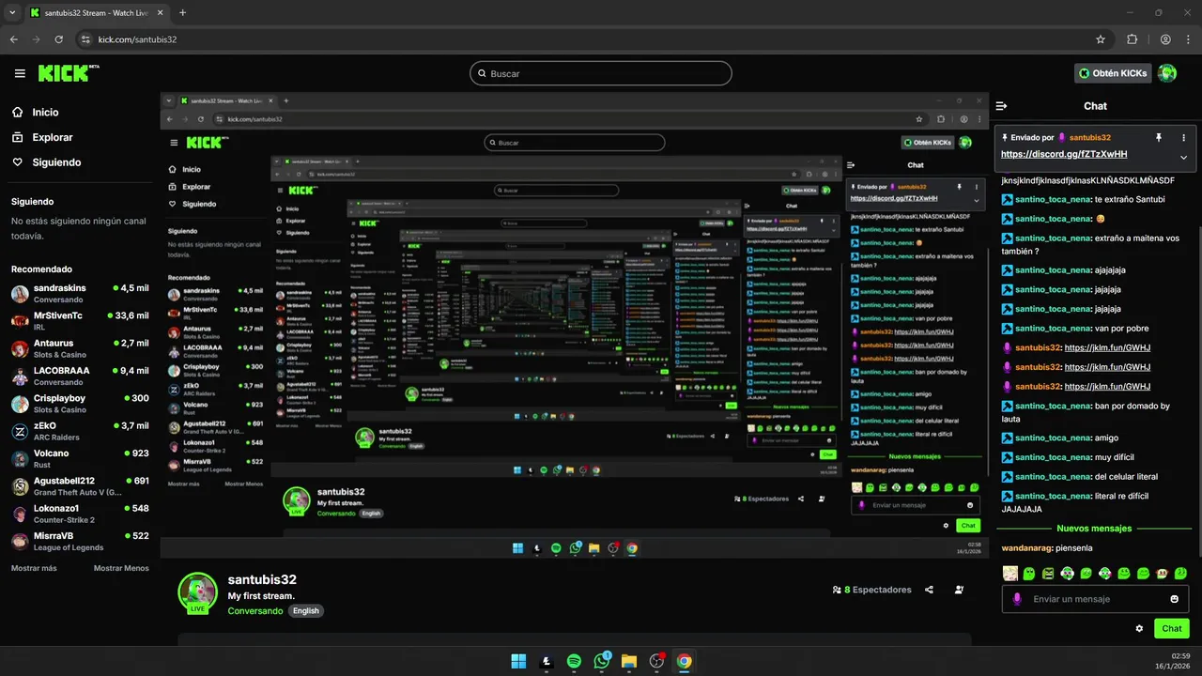Click the pin icon on the pinned chat message
Image resolution: width=1202 pixels, height=676 pixels.
1159,137
